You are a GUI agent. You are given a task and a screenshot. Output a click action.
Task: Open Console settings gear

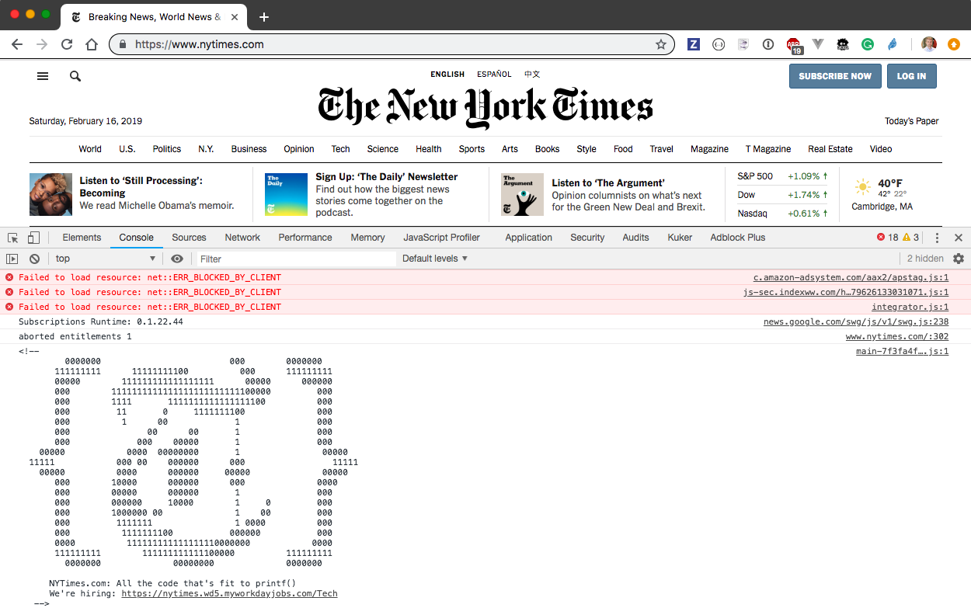(x=959, y=259)
